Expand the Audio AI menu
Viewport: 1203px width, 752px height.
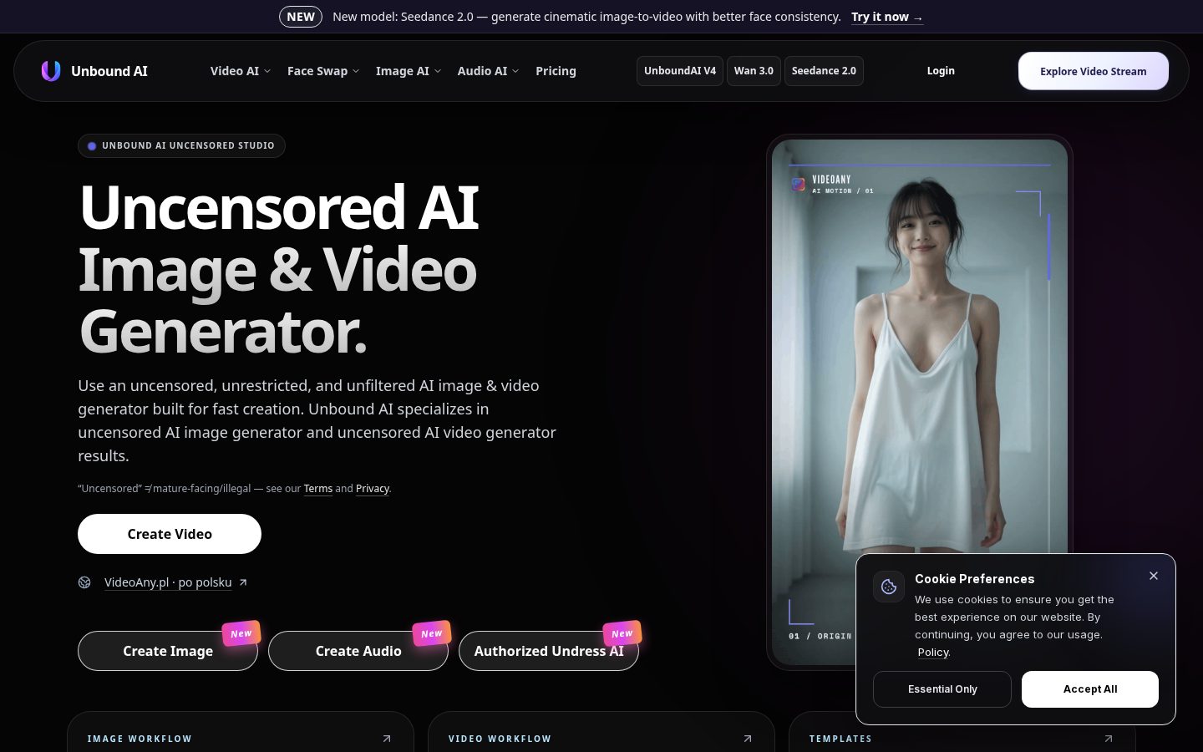point(488,71)
